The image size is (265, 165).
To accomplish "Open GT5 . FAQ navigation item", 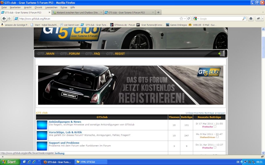I will tap(92, 54).
